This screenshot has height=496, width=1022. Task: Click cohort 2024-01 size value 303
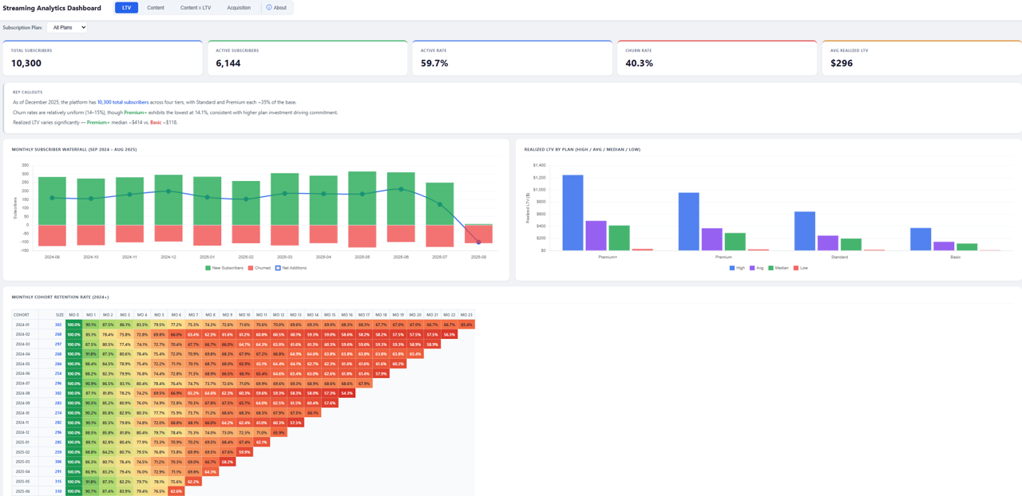[58, 325]
